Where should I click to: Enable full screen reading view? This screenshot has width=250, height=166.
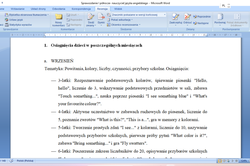click(224, 160)
